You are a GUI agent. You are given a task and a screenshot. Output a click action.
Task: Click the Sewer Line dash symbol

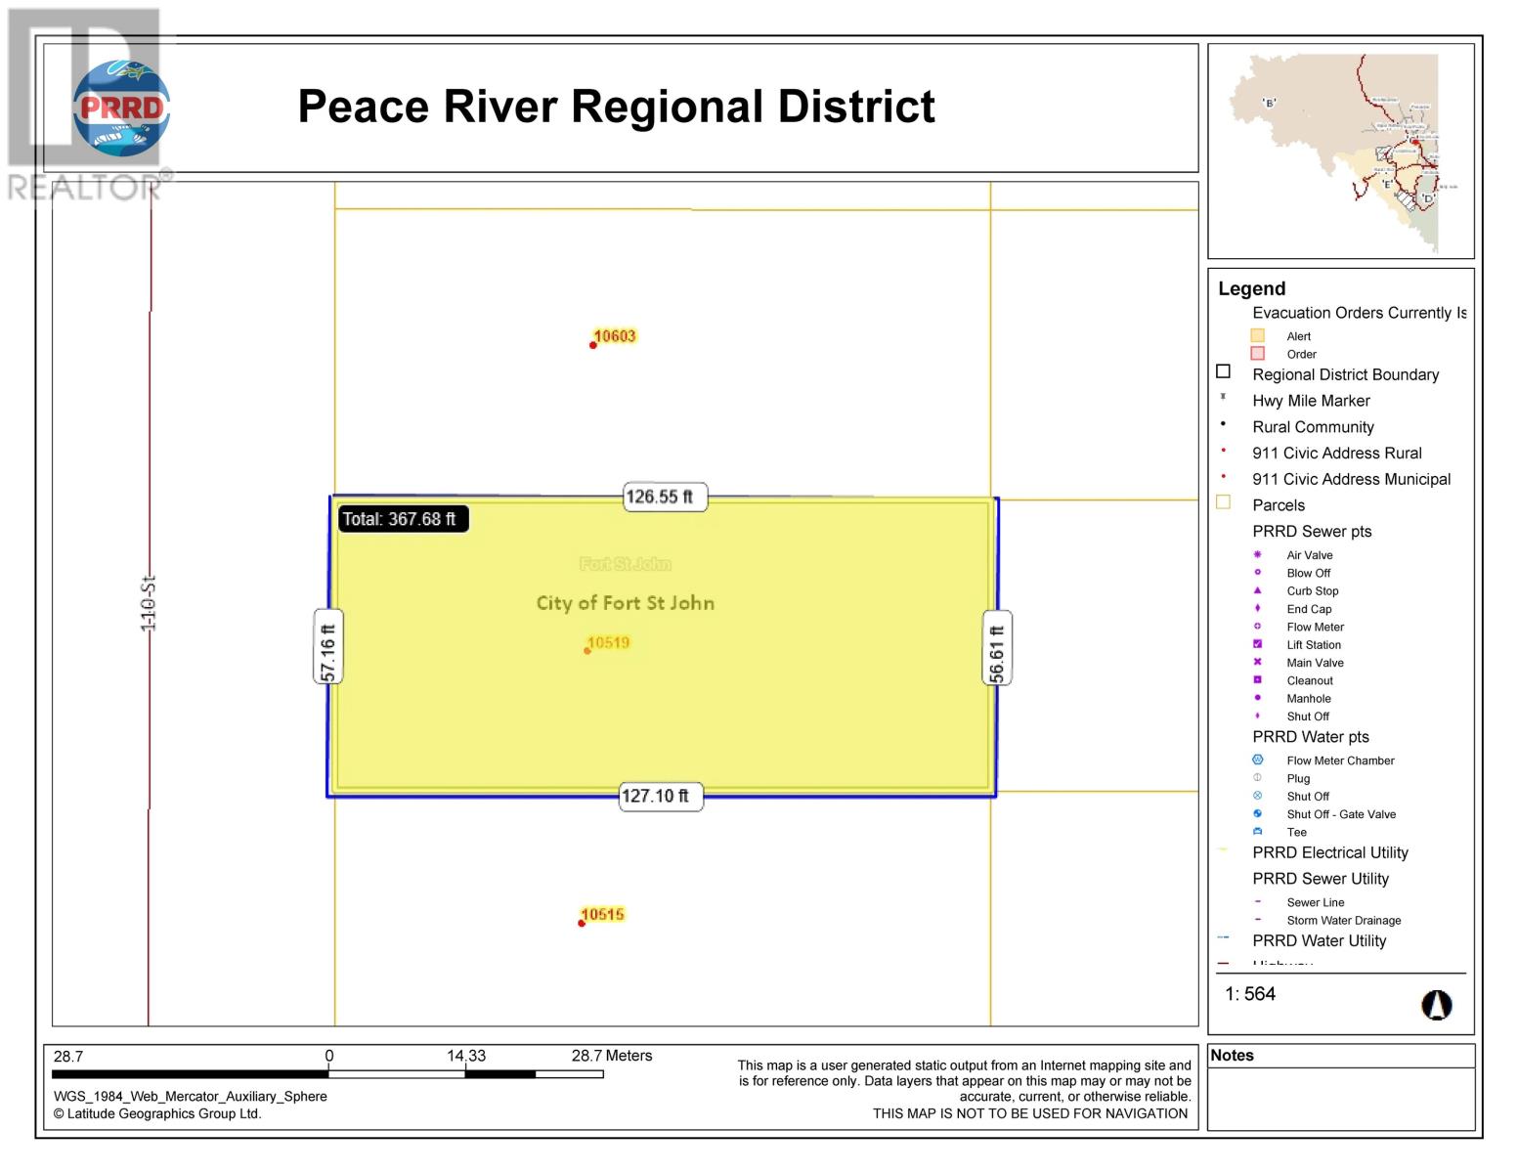pyautogui.click(x=1258, y=901)
